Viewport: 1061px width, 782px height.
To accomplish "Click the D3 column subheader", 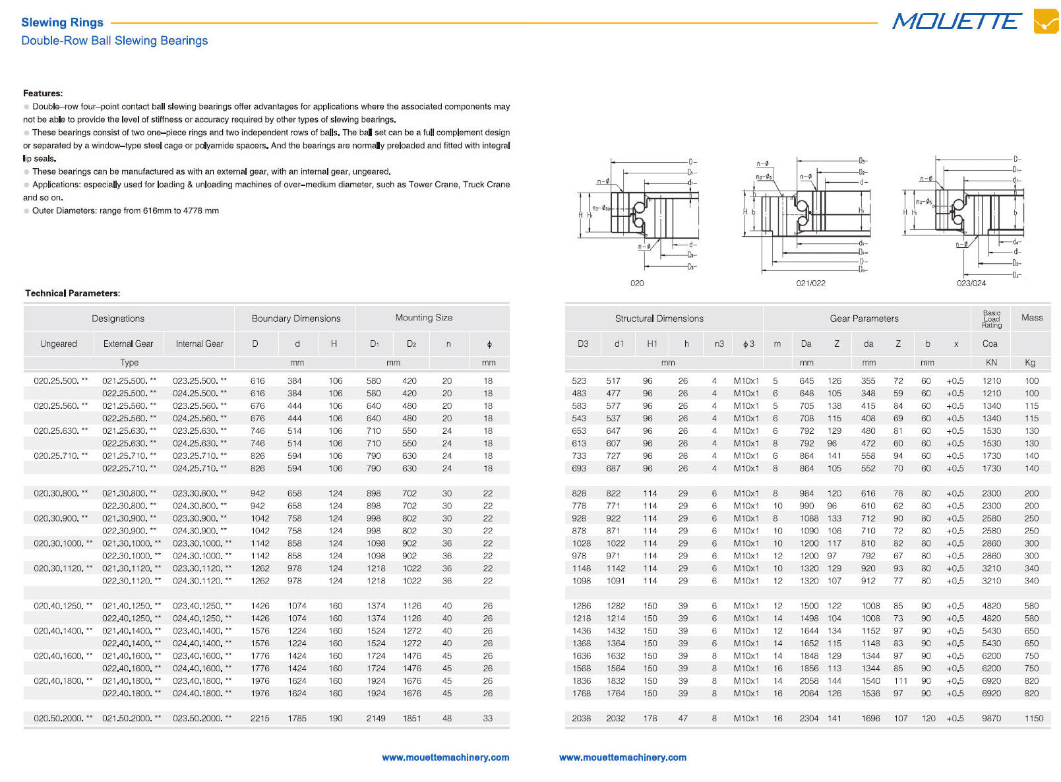I will (583, 344).
